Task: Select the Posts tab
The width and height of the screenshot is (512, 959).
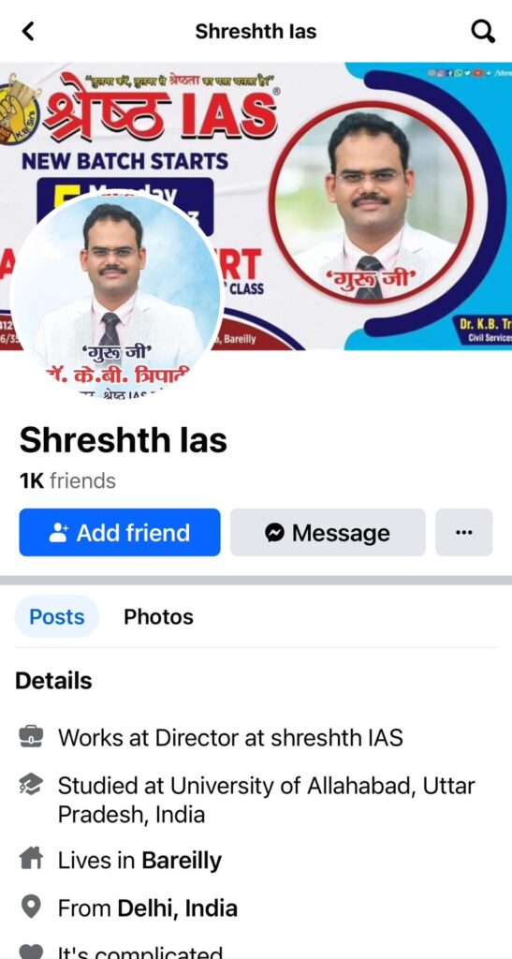Action: 57,616
